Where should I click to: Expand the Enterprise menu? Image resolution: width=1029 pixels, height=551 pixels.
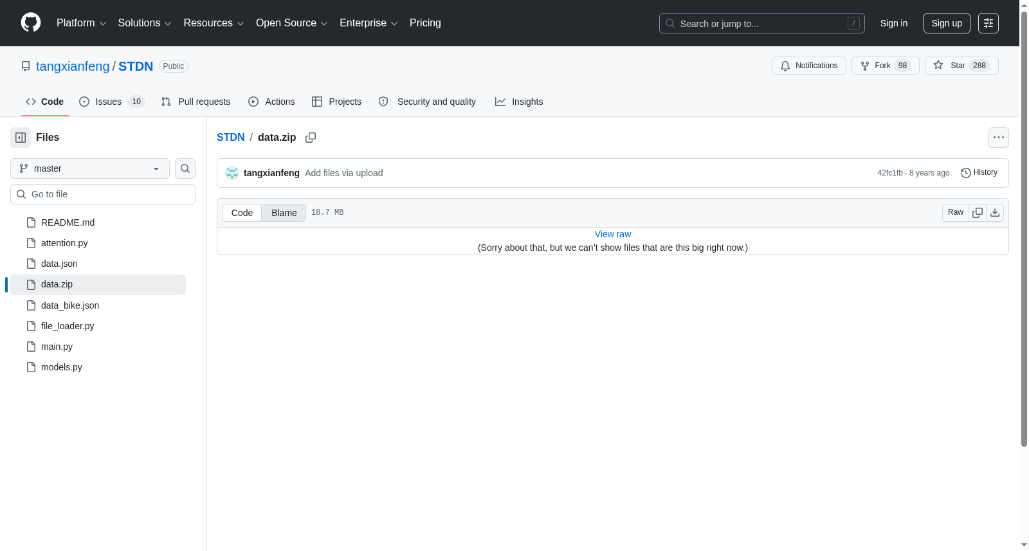click(369, 23)
